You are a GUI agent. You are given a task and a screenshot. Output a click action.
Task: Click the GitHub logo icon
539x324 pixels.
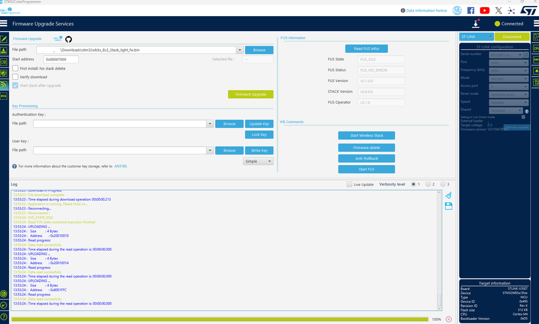tap(69, 39)
